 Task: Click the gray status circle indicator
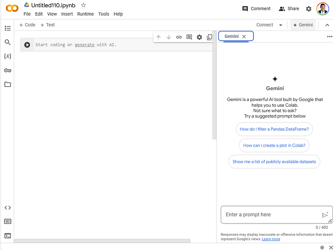tap(322, 248)
